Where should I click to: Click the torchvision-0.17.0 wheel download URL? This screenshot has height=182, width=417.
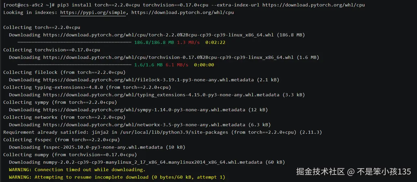(x=168, y=57)
